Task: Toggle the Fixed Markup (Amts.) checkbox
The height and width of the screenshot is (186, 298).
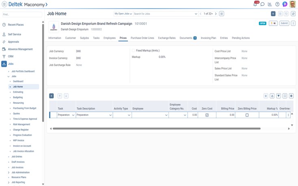Action: click(133, 50)
